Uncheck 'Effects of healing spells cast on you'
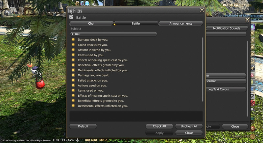 (x=73, y=95)
